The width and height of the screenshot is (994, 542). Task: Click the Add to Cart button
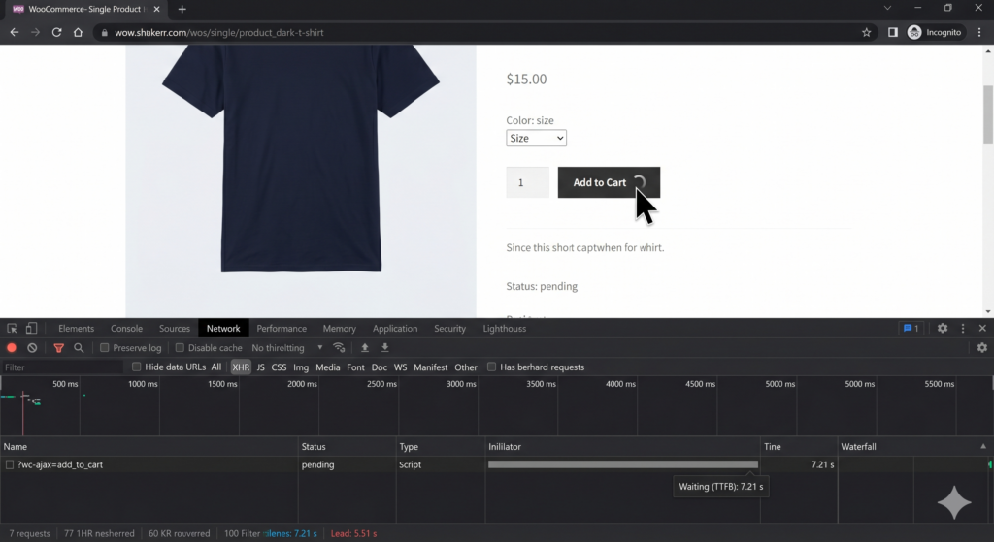[x=609, y=182]
